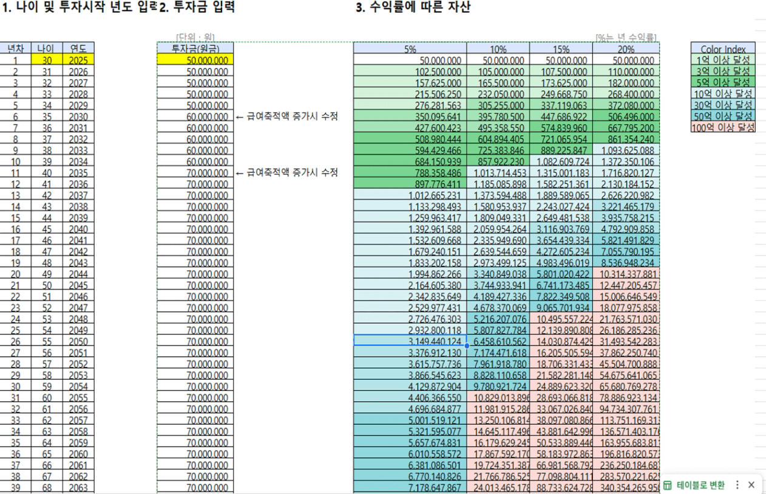The height and width of the screenshot is (494, 766).
Task: Dismiss the 테이블로 변환 popup with the X
Action: coord(751,485)
